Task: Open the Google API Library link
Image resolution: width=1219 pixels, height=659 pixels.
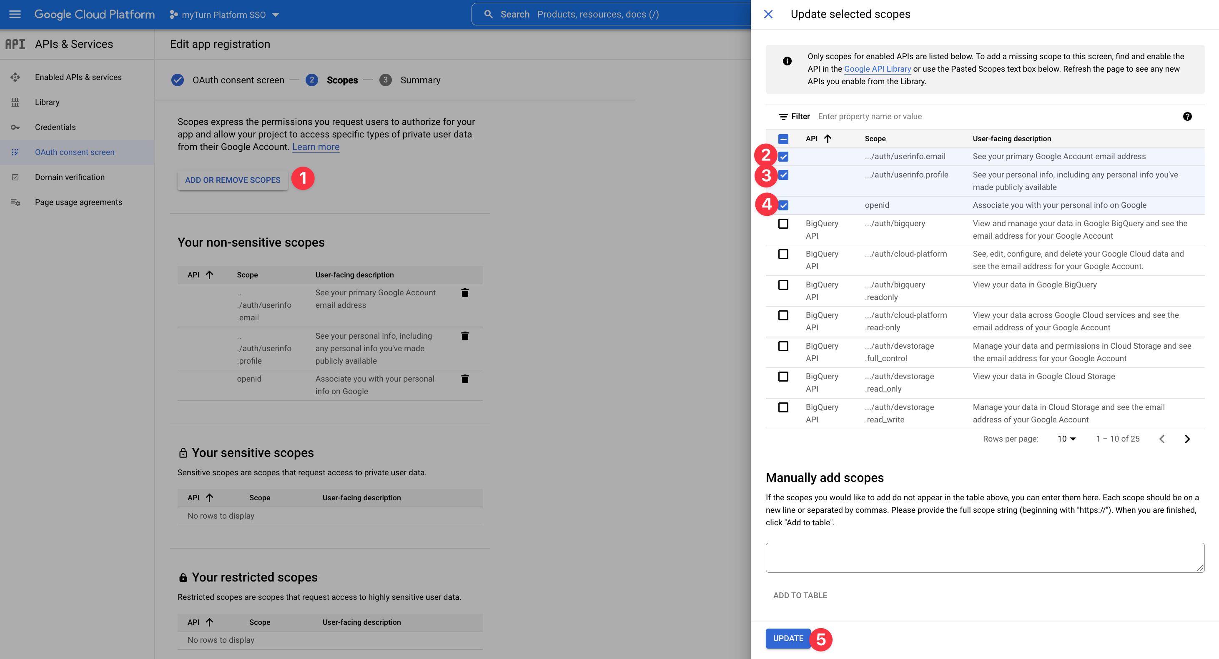Action: (x=877, y=69)
